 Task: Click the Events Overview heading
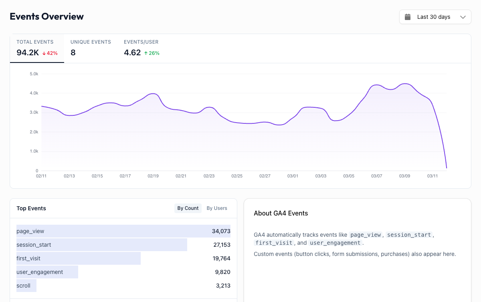click(x=46, y=16)
